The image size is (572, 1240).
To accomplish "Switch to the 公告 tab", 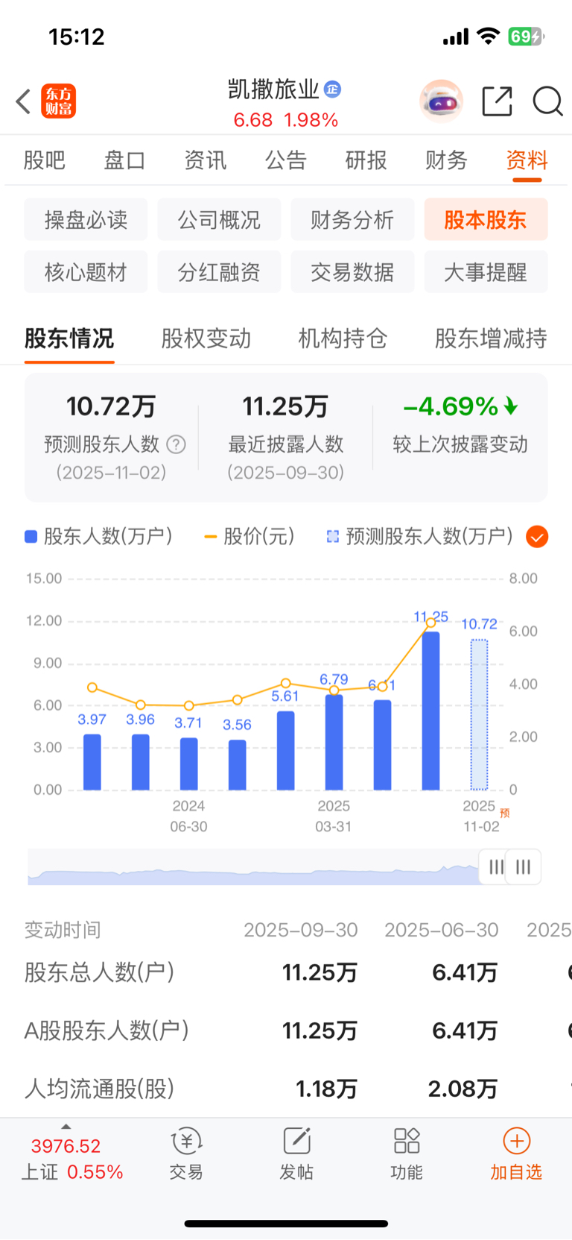I will pyautogui.click(x=285, y=160).
